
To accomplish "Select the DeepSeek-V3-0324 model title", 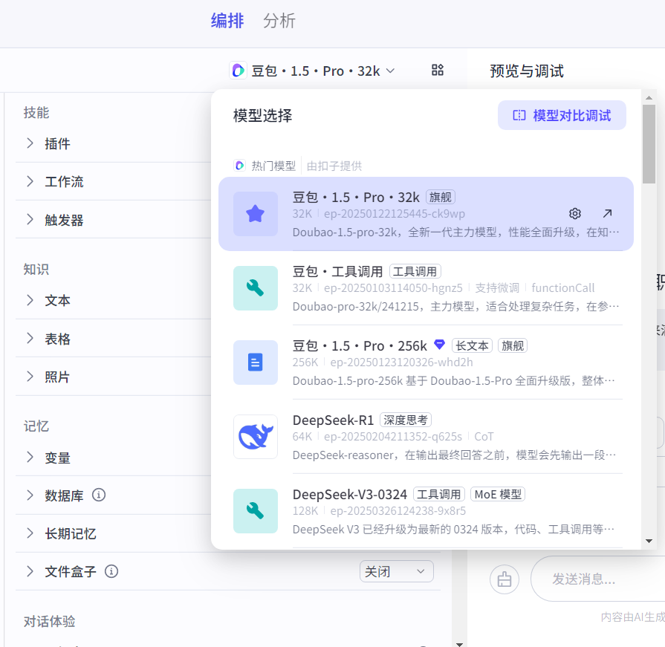I will click(x=350, y=495).
